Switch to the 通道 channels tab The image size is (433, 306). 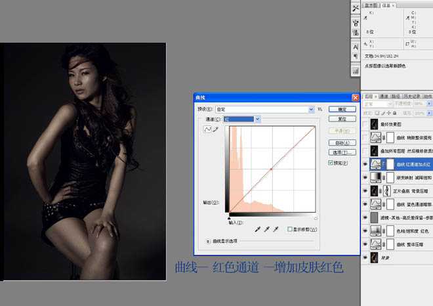pyautogui.click(x=383, y=96)
